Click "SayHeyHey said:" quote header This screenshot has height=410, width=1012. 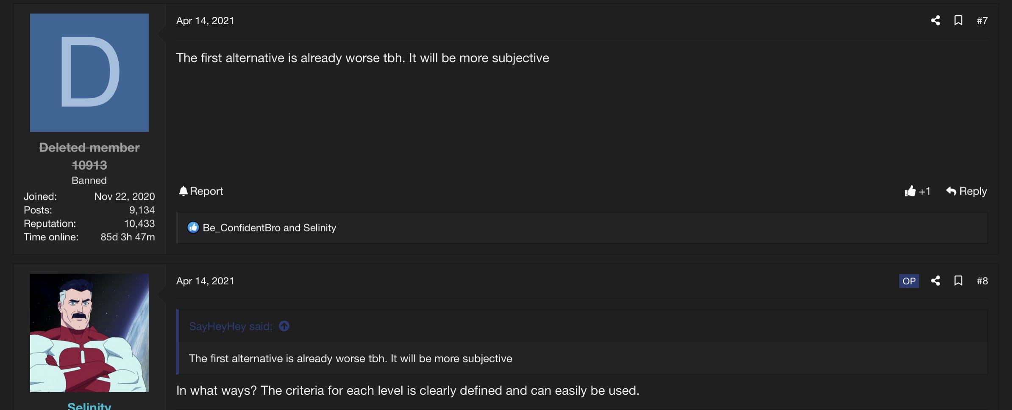(x=231, y=326)
